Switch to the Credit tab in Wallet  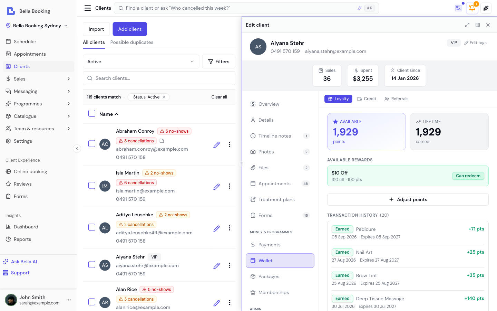click(367, 99)
